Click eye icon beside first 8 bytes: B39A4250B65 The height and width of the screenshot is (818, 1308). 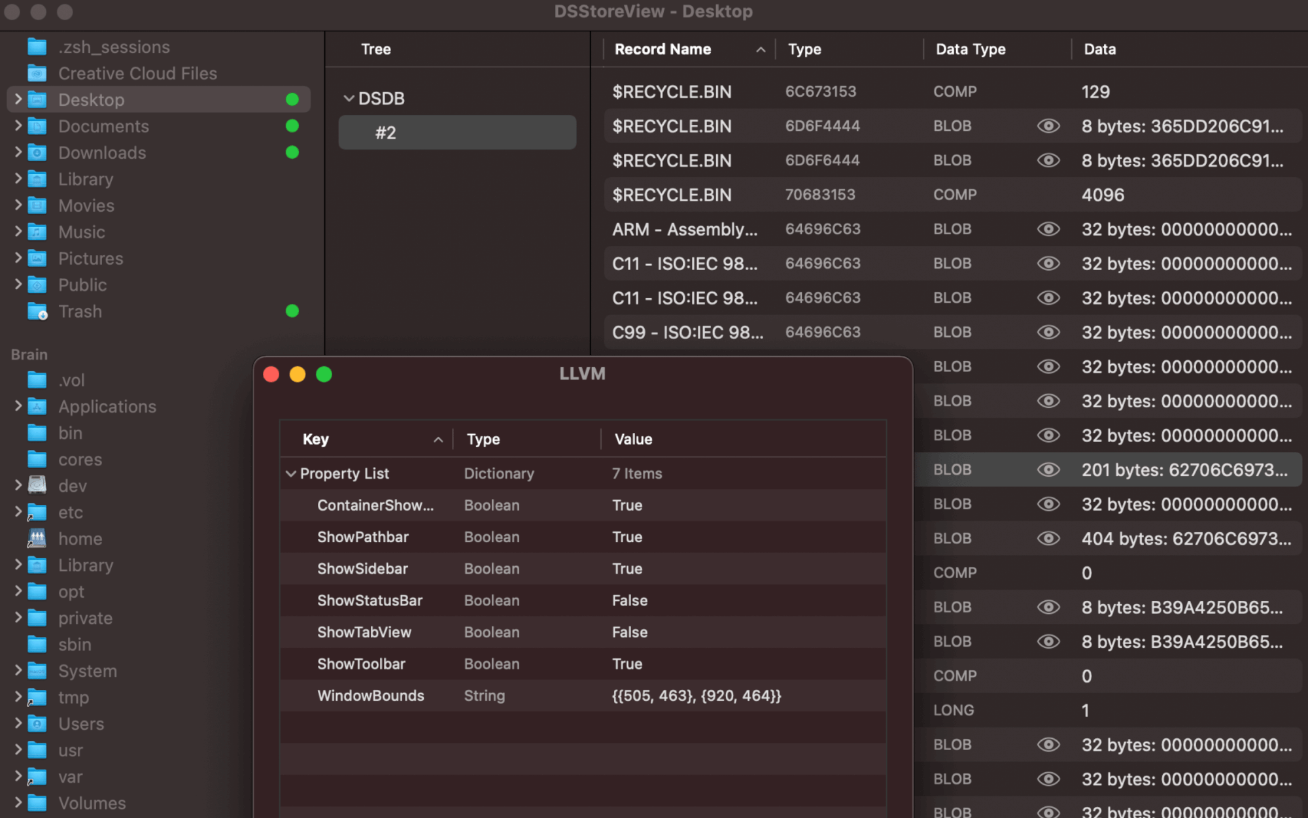tap(1048, 607)
